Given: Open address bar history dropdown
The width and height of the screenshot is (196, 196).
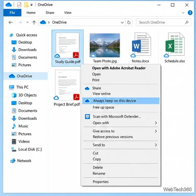Looking at the screenshot, I should (x=122, y=23).
